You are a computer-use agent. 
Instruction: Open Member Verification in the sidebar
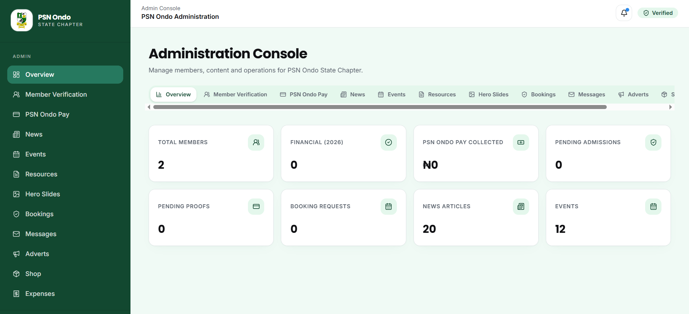coord(65,95)
